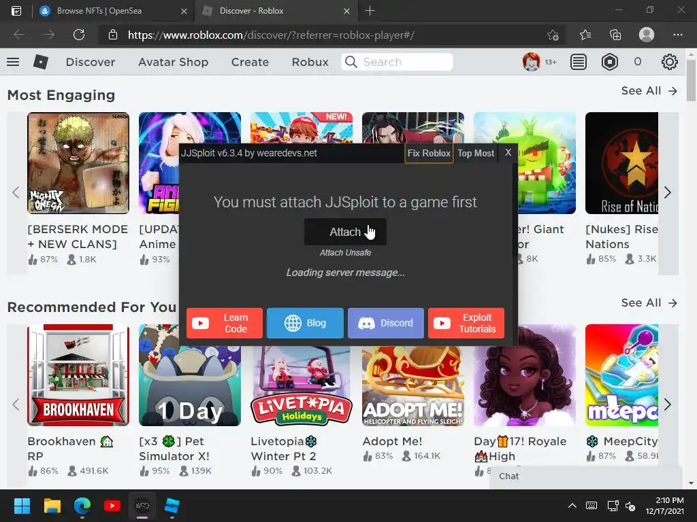Viewport: 697px width, 522px height.
Task: Add this page to favorites star
Action: click(x=553, y=35)
